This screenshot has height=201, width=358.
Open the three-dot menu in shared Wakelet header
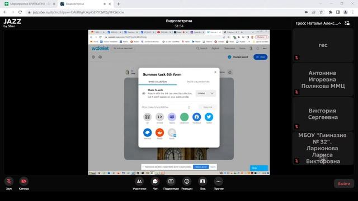point(265,49)
